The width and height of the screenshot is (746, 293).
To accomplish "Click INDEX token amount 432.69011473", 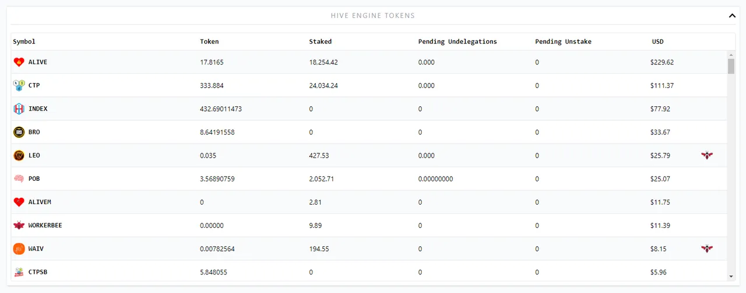I will point(221,109).
